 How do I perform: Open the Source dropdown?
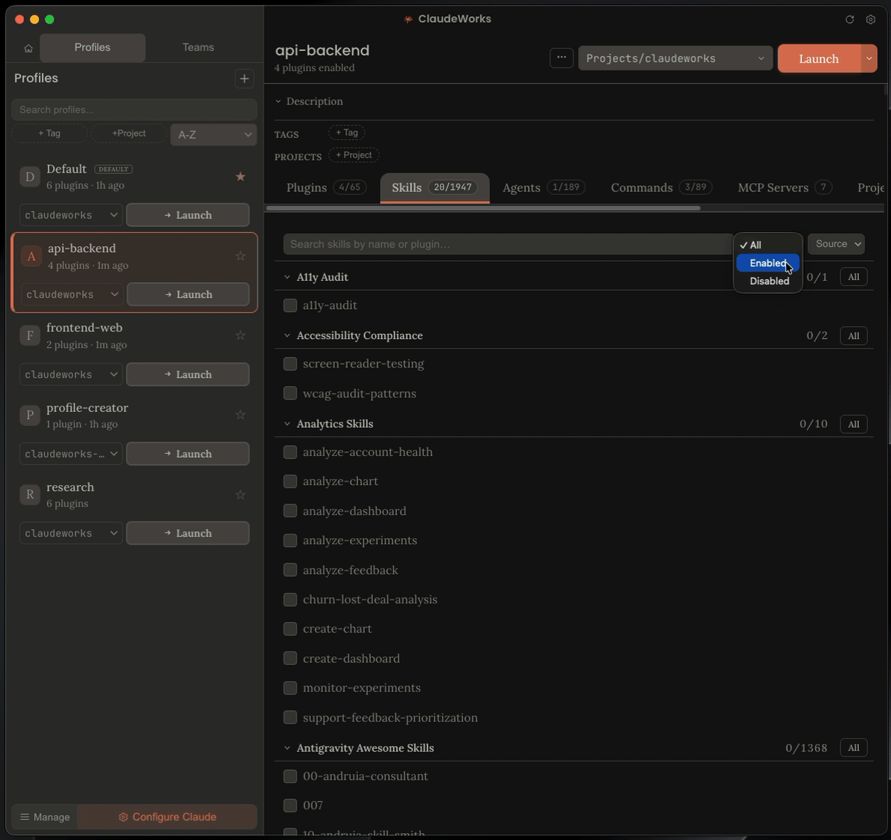pyautogui.click(x=835, y=244)
